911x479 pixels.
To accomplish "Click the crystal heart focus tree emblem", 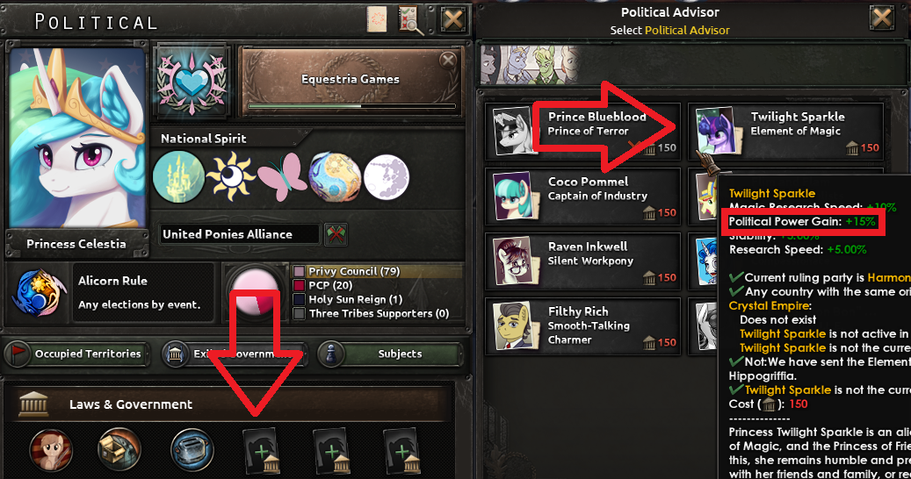I will pos(192,82).
